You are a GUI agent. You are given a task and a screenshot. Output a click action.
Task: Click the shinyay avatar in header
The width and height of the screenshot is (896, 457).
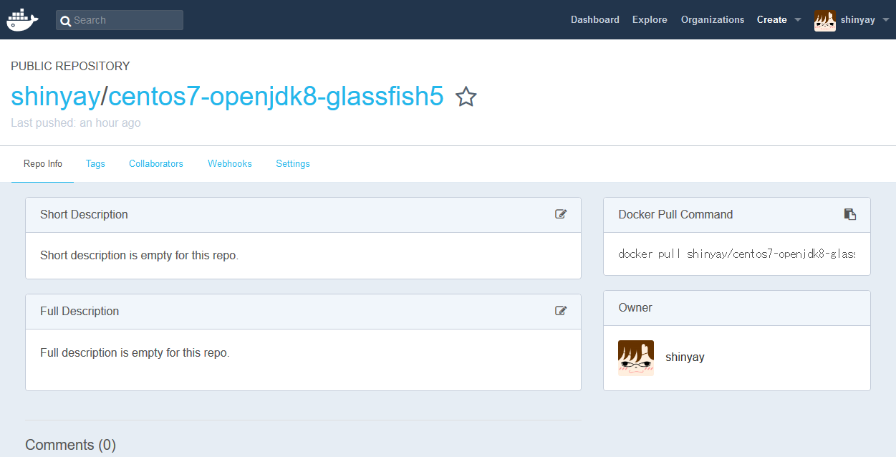point(825,21)
